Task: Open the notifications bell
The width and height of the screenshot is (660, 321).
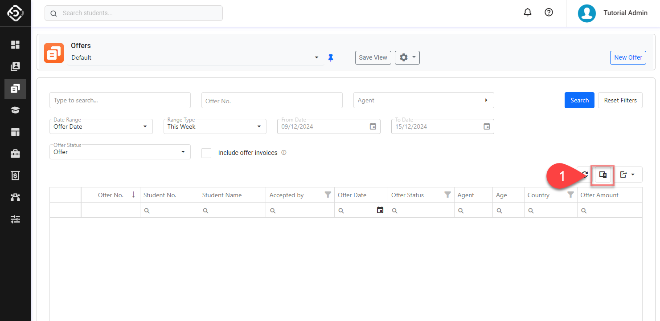Action: pyautogui.click(x=528, y=12)
